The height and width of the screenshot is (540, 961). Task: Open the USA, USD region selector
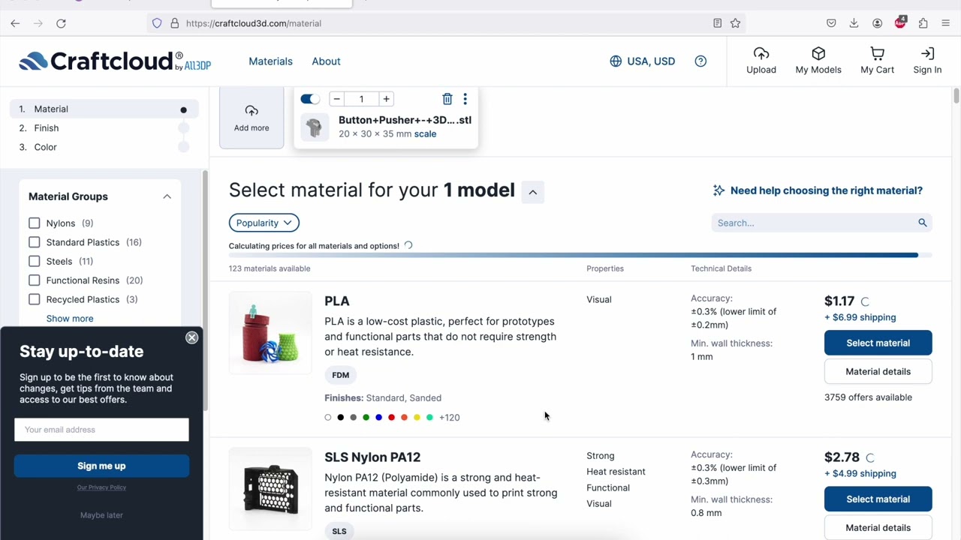coord(642,61)
